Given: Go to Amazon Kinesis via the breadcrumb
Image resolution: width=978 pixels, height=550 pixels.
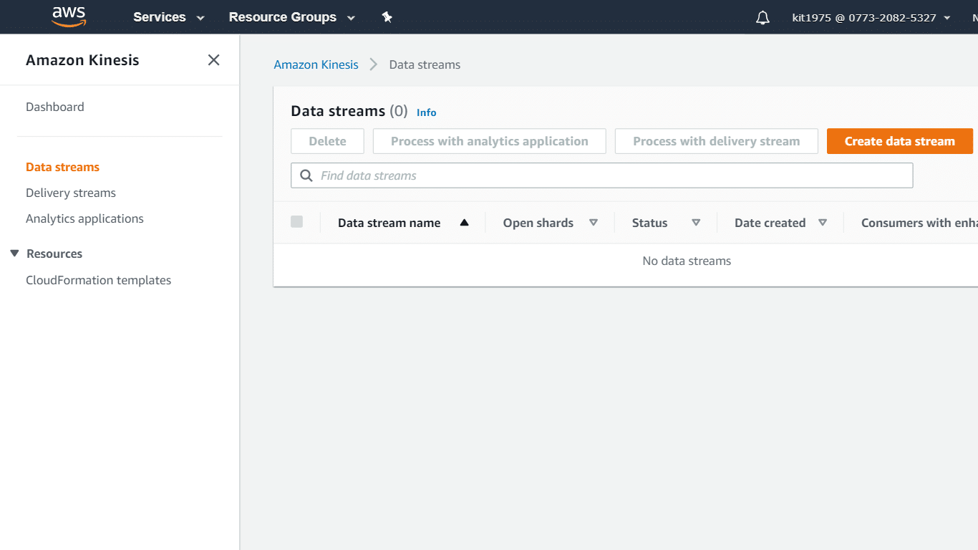Looking at the screenshot, I should 316,64.
